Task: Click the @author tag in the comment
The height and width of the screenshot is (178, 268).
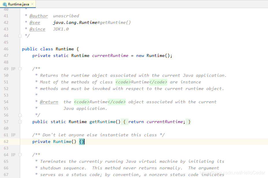Action: point(39,16)
